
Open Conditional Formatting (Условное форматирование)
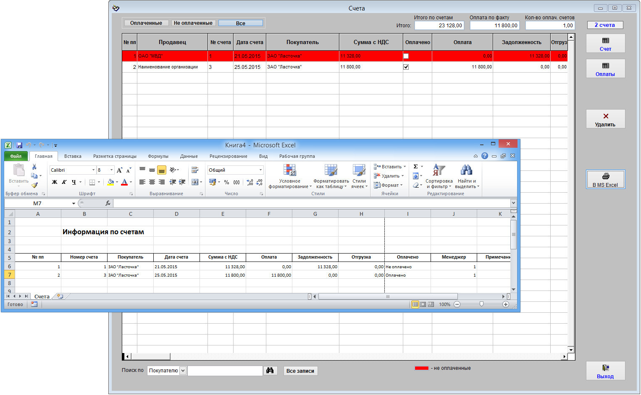pos(289,176)
